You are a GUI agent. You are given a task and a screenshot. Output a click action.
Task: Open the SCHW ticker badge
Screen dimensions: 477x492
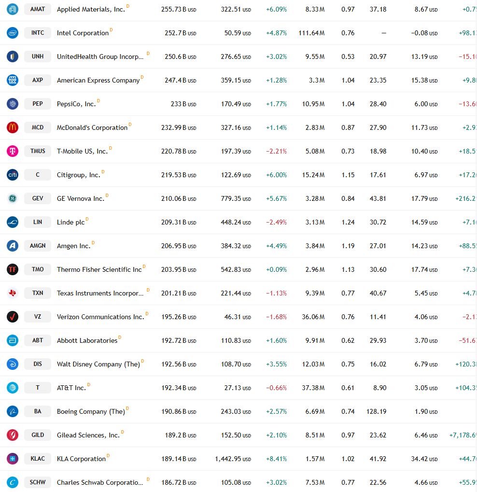point(38,482)
